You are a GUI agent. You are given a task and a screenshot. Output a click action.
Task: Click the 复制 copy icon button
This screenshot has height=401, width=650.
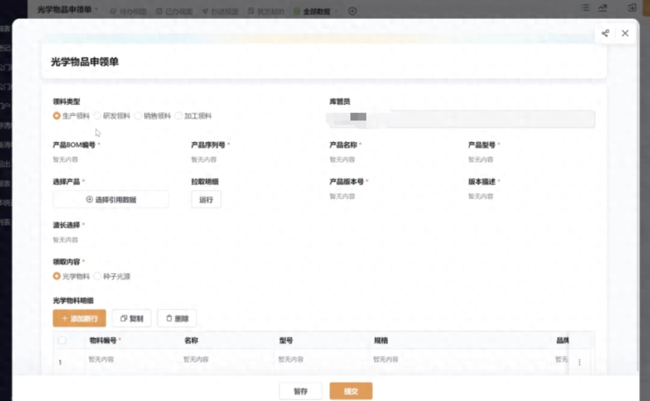click(131, 318)
